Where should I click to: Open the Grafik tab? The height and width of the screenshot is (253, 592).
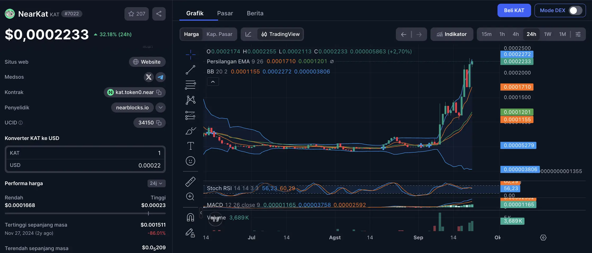coord(195,13)
